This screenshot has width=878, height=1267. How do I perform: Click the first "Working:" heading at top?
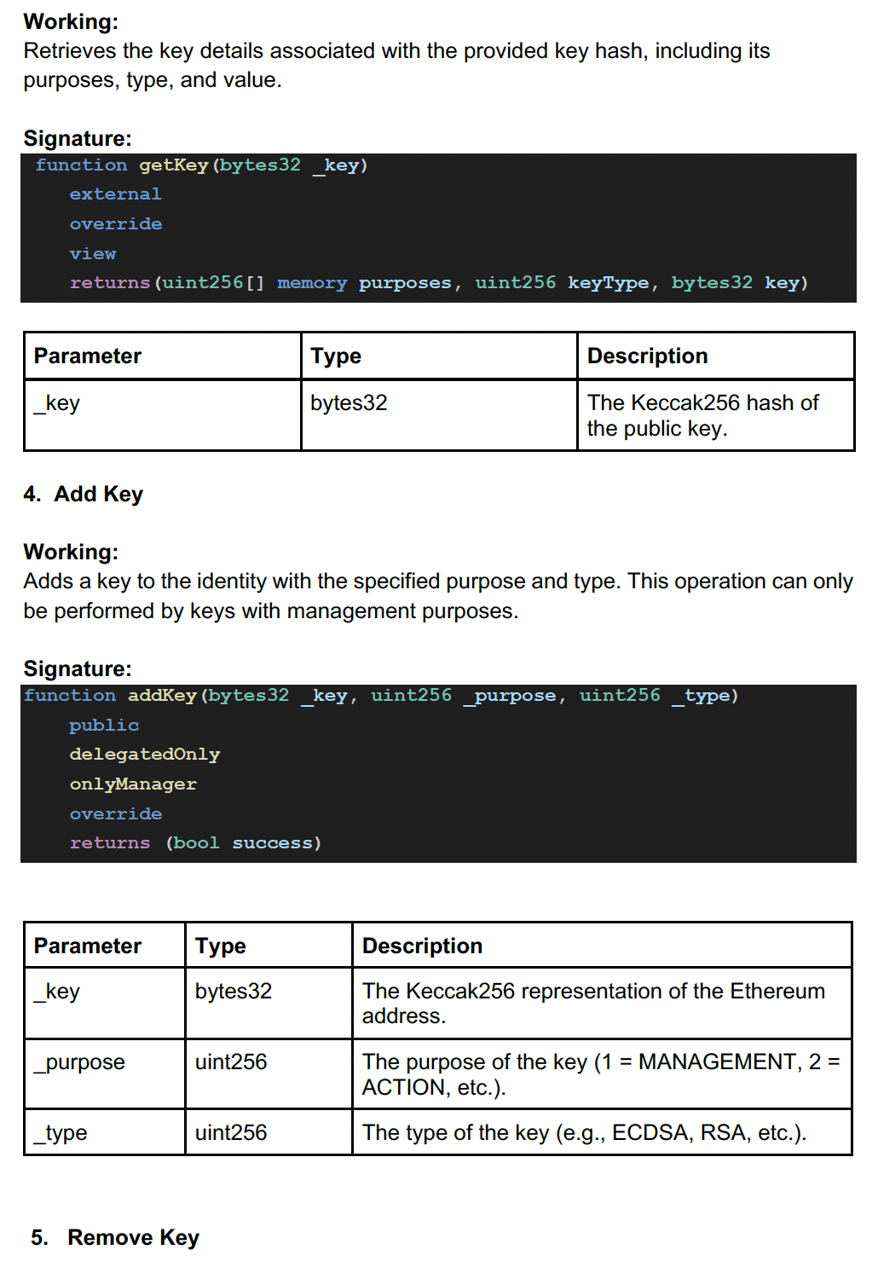[71, 21]
